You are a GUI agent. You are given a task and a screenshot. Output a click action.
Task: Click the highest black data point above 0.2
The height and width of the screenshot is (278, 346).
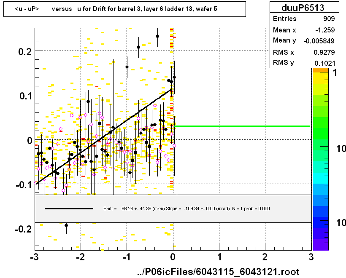click(157, 36)
